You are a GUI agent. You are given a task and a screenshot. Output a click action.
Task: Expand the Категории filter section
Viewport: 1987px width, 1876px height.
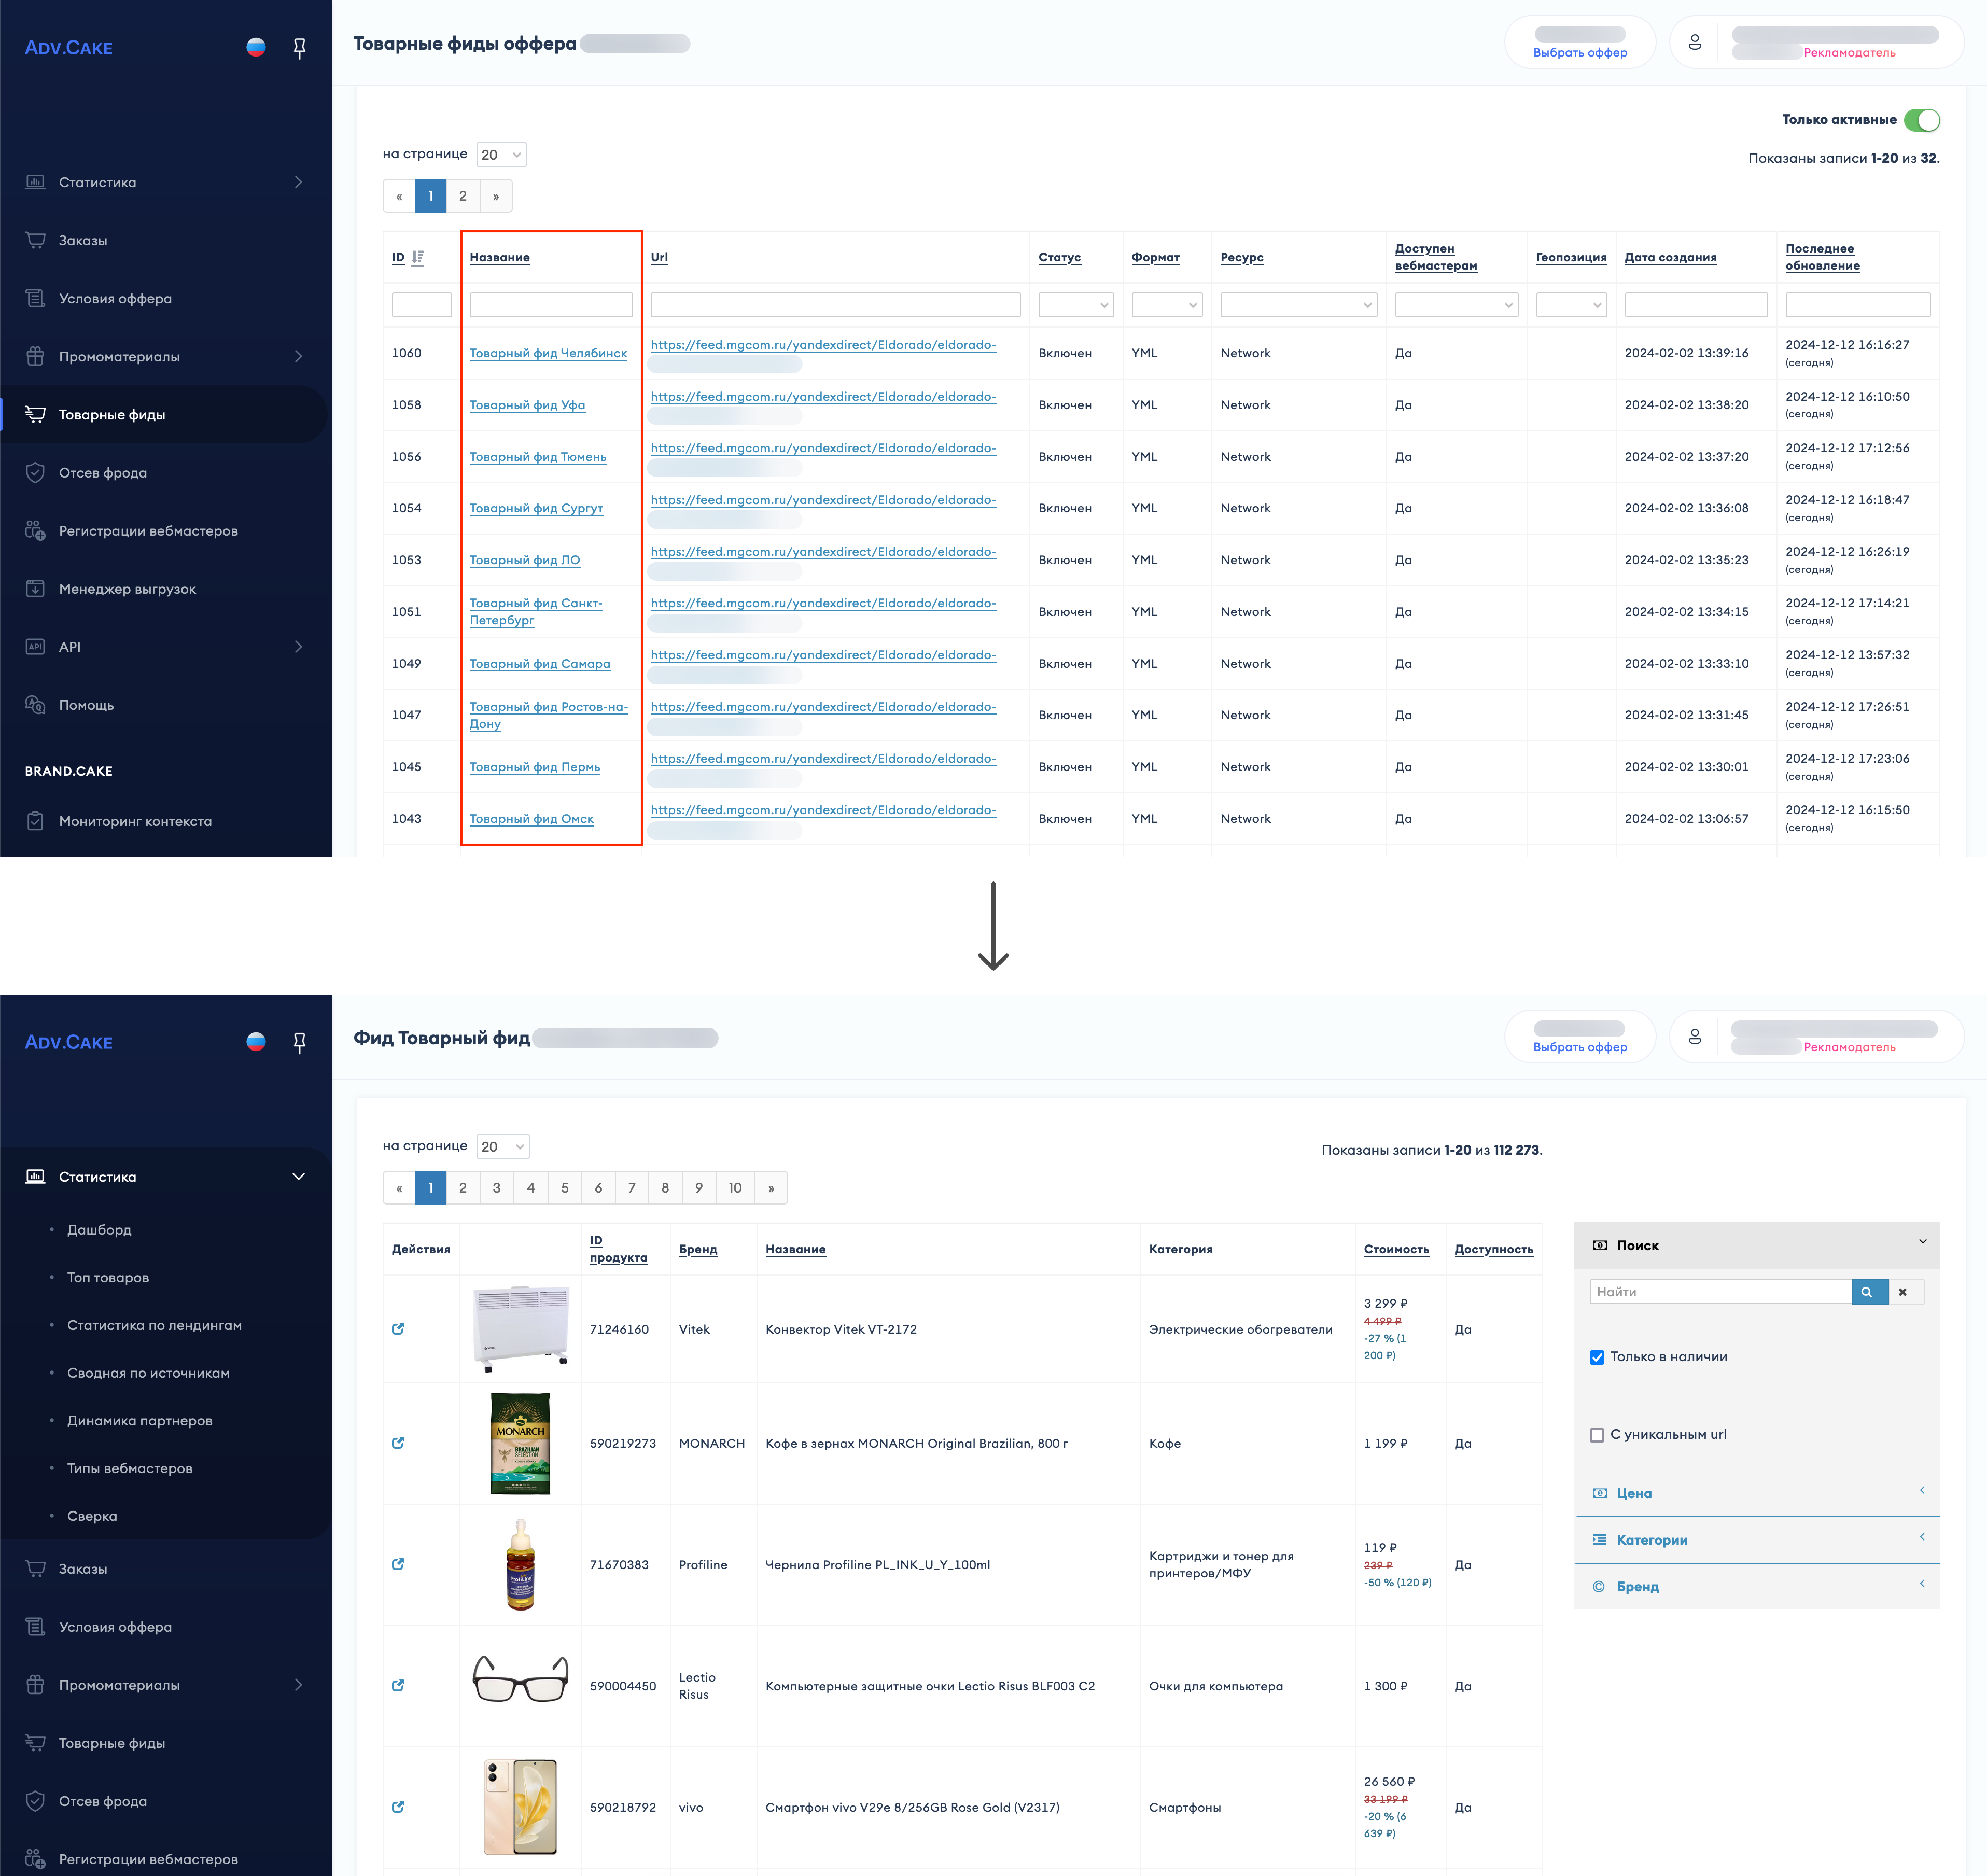click(1757, 1540)
